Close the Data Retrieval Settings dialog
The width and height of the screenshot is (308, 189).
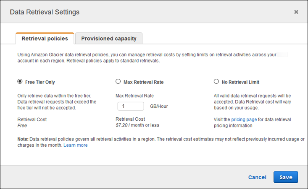pyautogui.click(x=296, y=12)
